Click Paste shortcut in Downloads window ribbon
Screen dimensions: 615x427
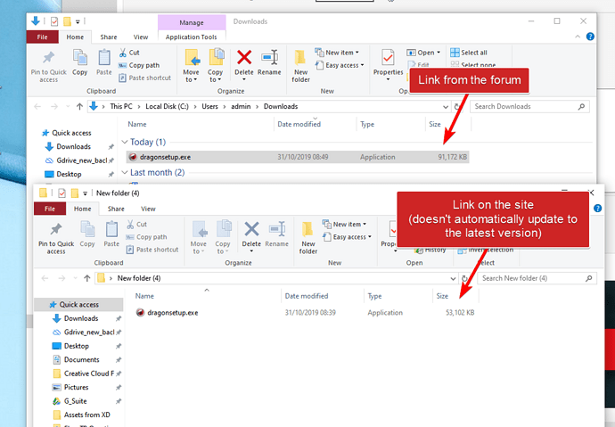point(144,78)
